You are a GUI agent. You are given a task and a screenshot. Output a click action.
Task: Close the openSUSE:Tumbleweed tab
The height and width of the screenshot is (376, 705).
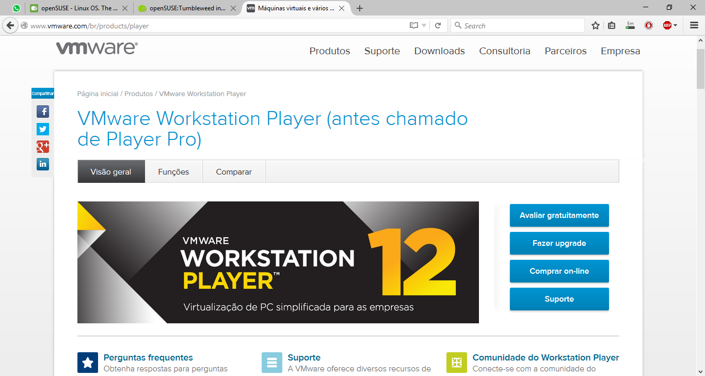pos(233,8)
